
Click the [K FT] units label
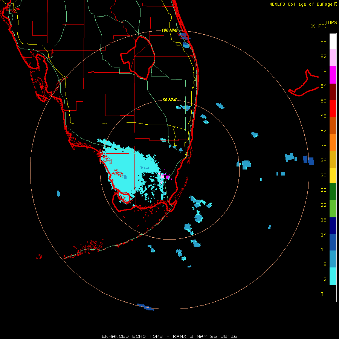318,26
